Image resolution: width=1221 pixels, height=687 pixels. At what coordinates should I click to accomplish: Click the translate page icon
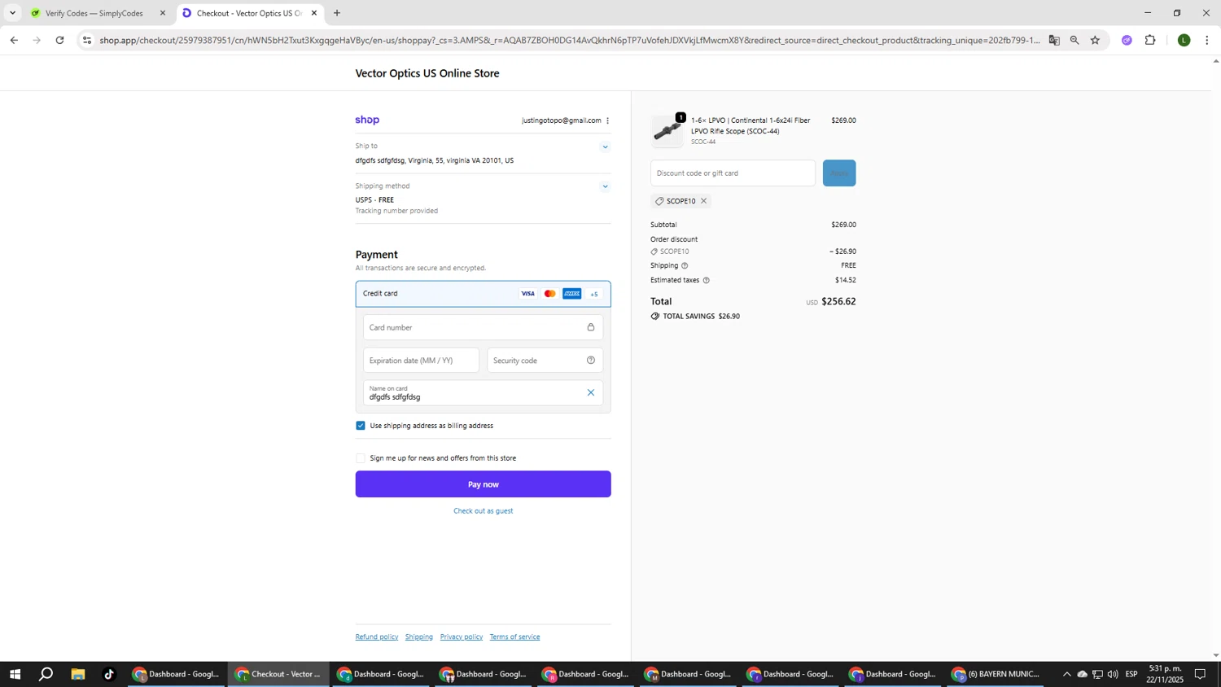tap(1054, 40)
